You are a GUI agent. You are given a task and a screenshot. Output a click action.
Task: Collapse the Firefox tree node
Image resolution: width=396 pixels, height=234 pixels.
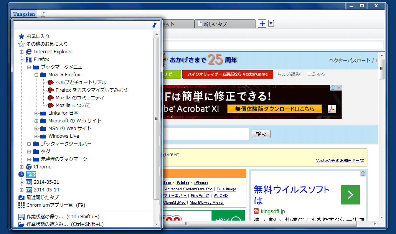click(22, 59)
